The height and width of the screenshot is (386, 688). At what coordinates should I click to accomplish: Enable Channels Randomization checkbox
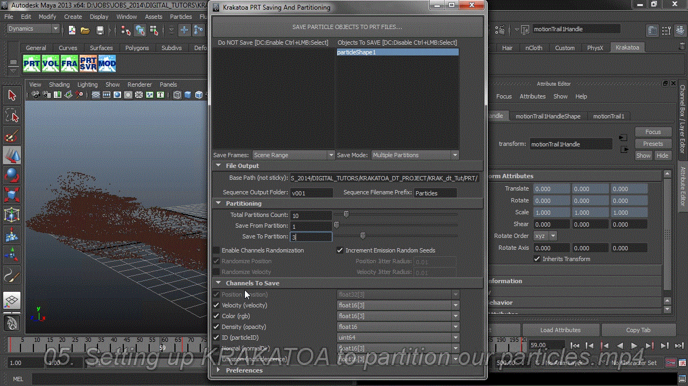point(216,250)
